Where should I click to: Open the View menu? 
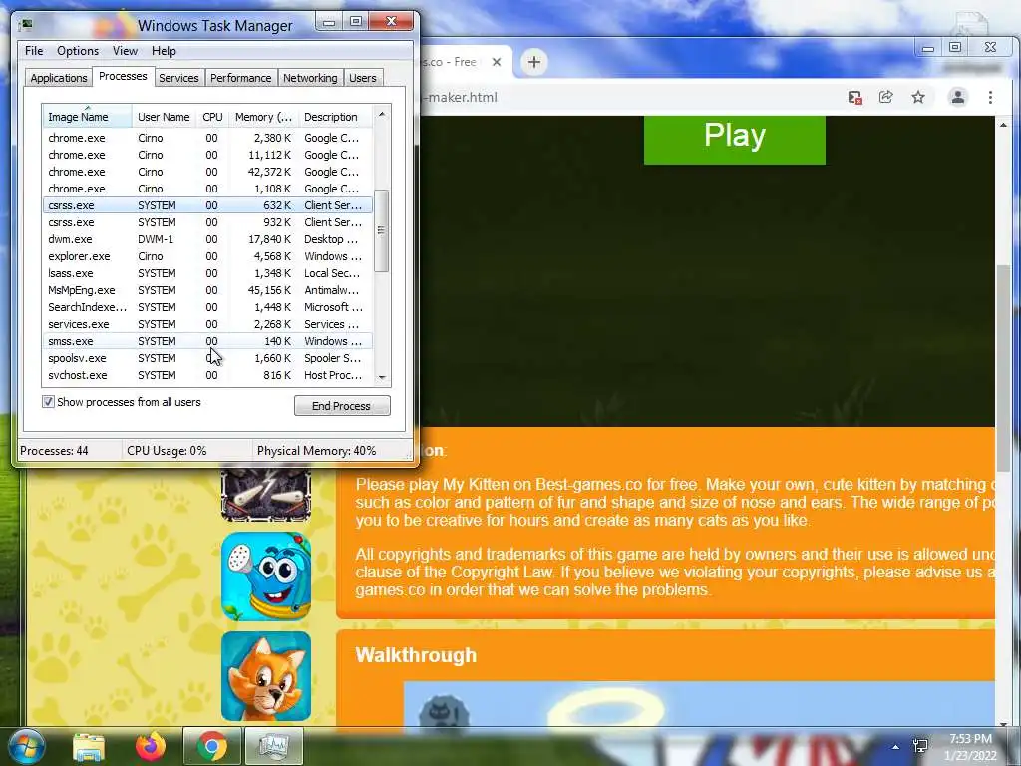click(x=125, y=51)
